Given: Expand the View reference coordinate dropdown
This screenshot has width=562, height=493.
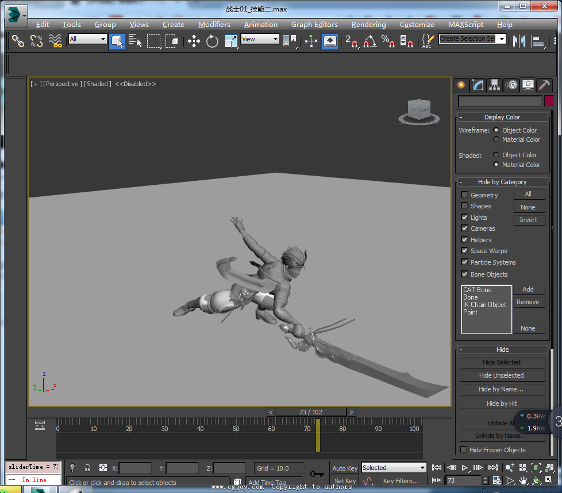Looking at the screenshot, I should [260, 39].
